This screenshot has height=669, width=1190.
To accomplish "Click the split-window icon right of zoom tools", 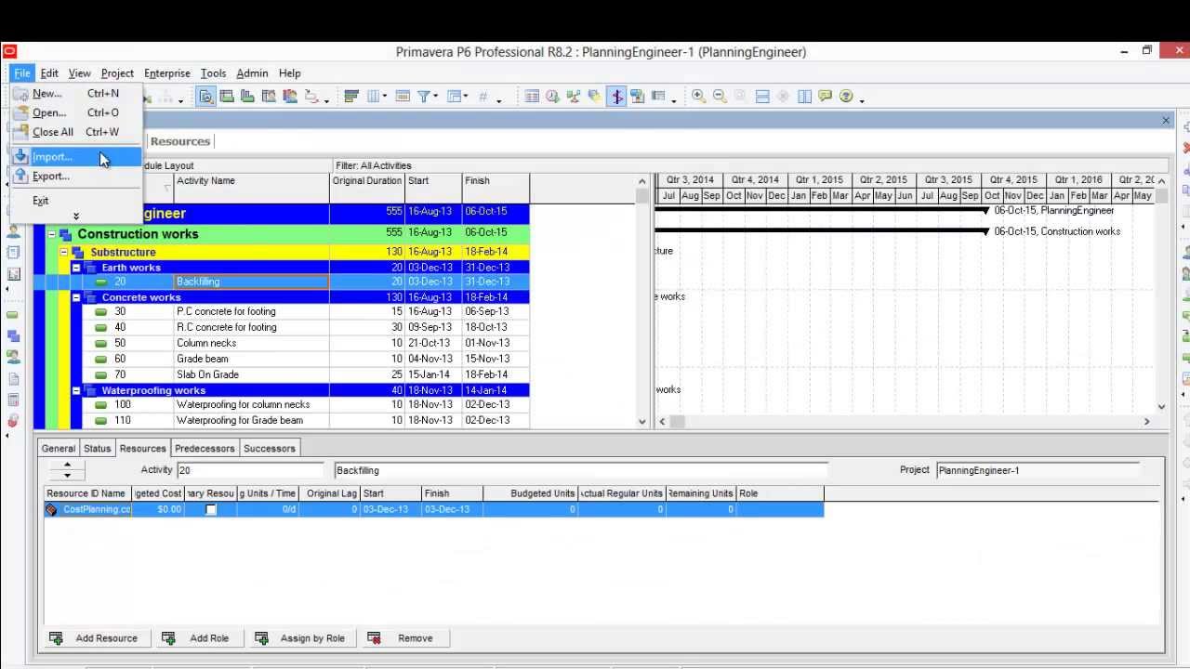I will coord(762,97).
